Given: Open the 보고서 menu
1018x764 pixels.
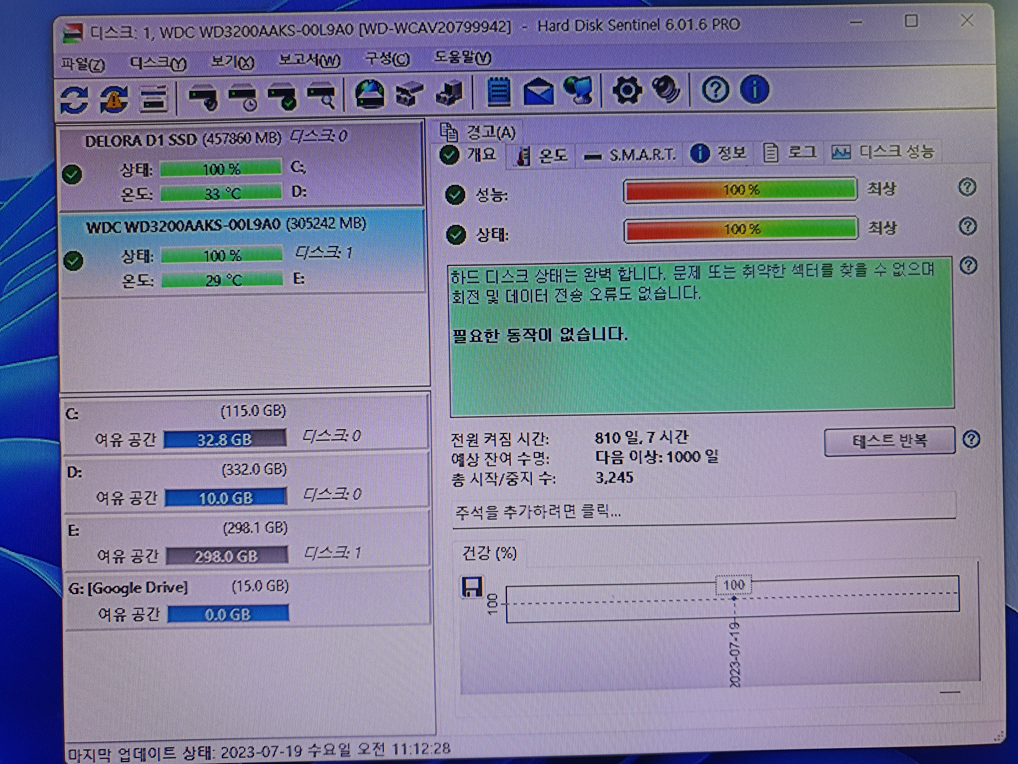Looking at the screenshot, I should pyautogui.click(x=310, y=60).
